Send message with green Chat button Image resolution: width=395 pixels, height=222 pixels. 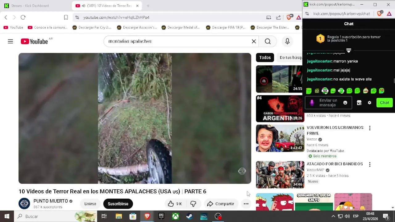tap(385, 103)
